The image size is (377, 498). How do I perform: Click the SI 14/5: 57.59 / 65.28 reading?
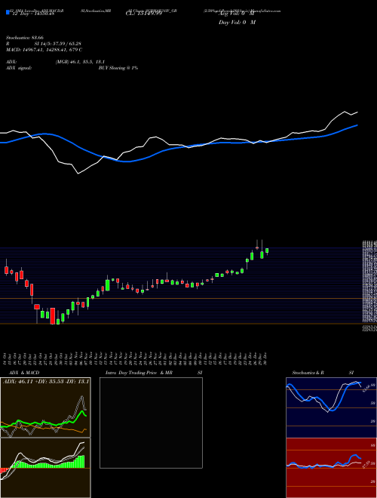[x=59, y=44]
